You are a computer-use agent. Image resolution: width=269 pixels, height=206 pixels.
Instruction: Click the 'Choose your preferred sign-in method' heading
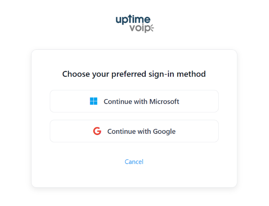click(134, 74)
